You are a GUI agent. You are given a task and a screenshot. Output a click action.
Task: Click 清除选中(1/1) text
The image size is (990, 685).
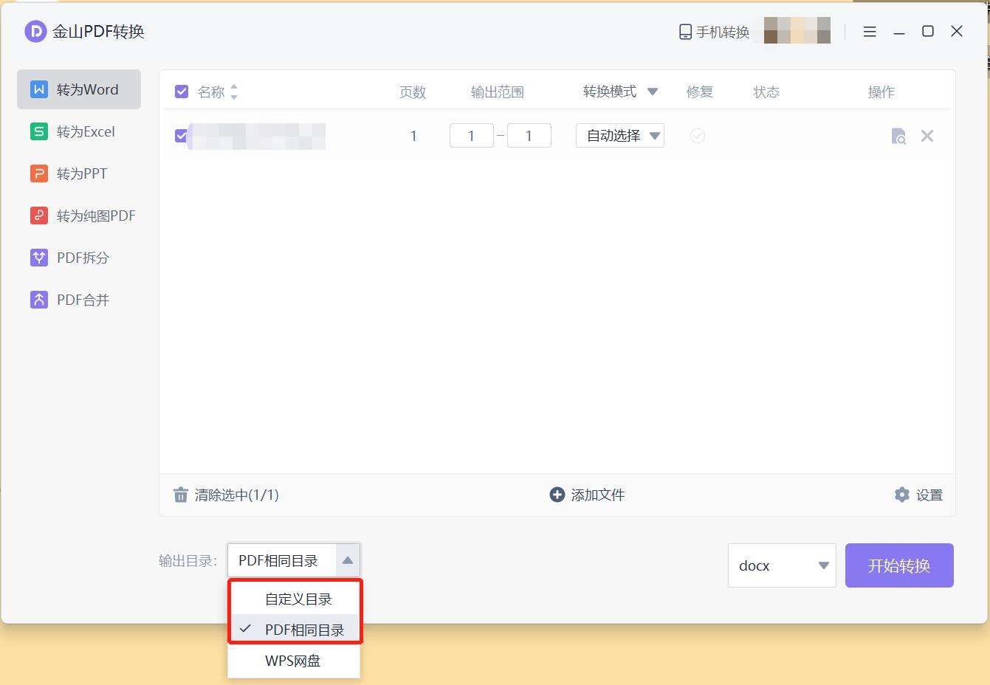click(x=237, y=495)
